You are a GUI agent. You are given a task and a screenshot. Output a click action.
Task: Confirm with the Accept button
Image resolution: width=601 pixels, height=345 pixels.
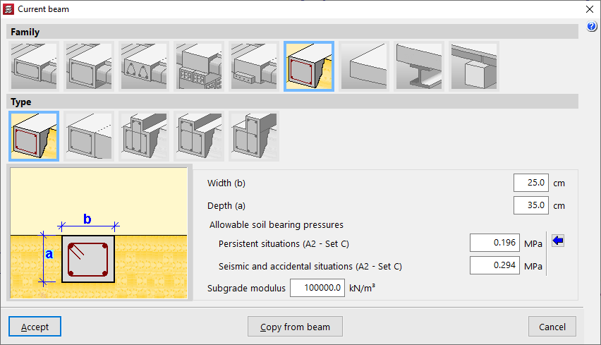[35, 327]
